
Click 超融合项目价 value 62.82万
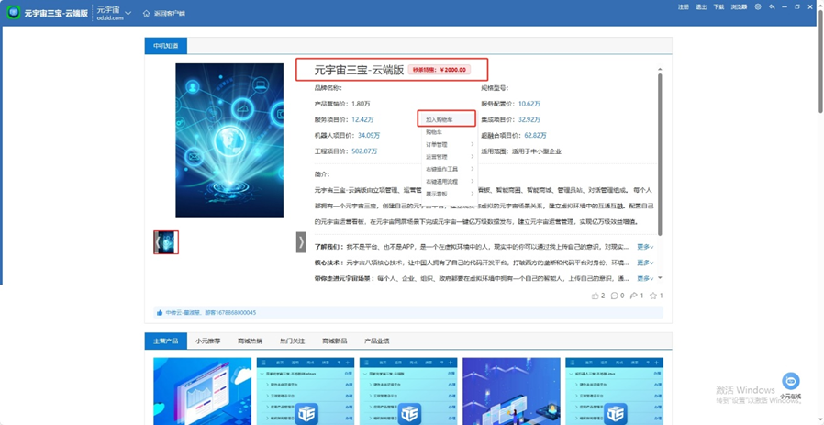click(x=536, y=135)
